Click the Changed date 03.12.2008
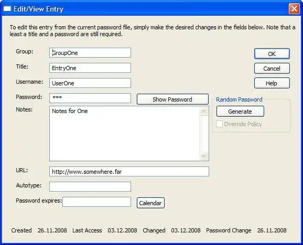Viewport: 303px width, 245px height. [186, 230]
